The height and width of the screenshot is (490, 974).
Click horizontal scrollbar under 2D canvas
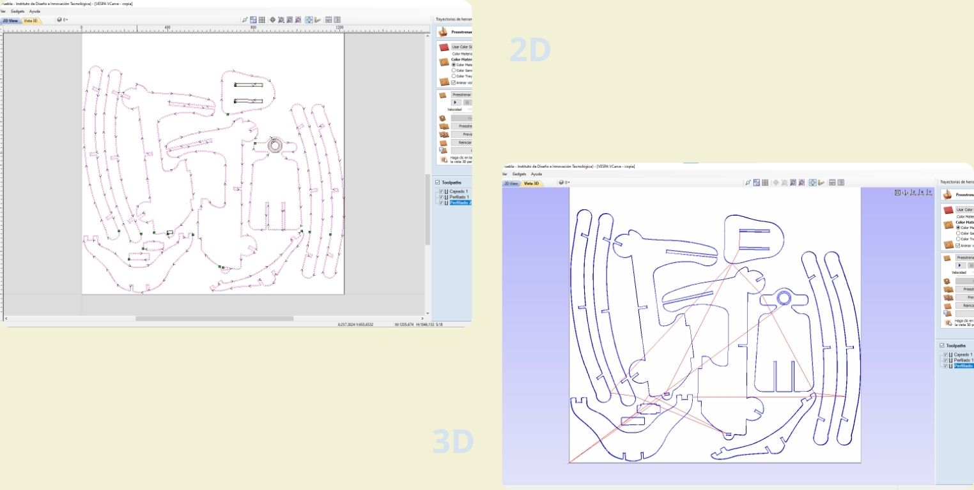pyautogui.click(x=214, y=318)
